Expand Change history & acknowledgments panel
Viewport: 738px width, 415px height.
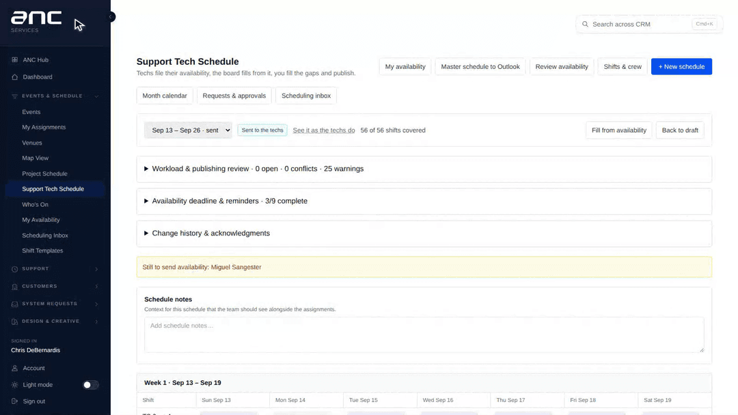[x=424, y=233]
